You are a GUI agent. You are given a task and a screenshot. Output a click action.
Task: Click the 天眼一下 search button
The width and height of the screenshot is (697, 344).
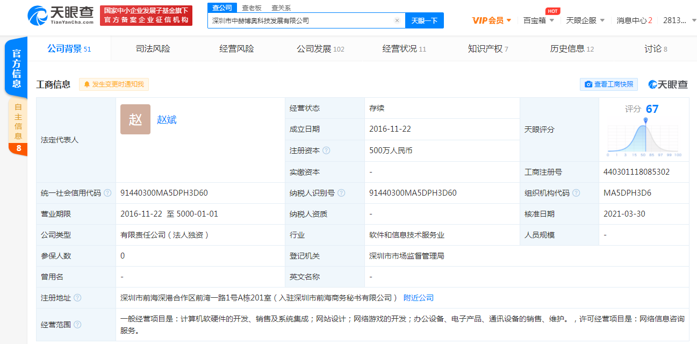tap(423, 20)
